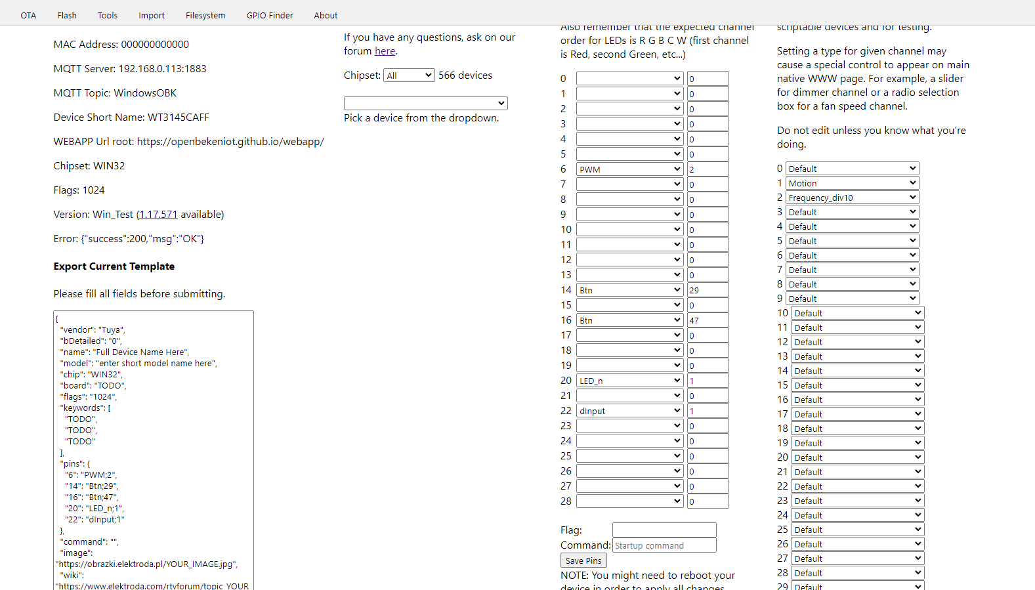Click the 'Device Short Name: WT3145CAFF' text

pos(131,117)
